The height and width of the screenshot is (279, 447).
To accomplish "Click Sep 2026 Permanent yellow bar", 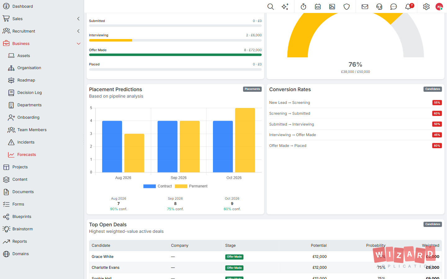I will [x=190, y=147].
